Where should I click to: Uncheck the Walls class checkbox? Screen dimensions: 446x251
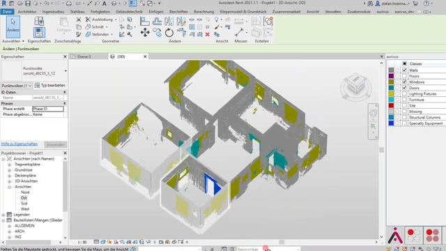coord(404,70)
